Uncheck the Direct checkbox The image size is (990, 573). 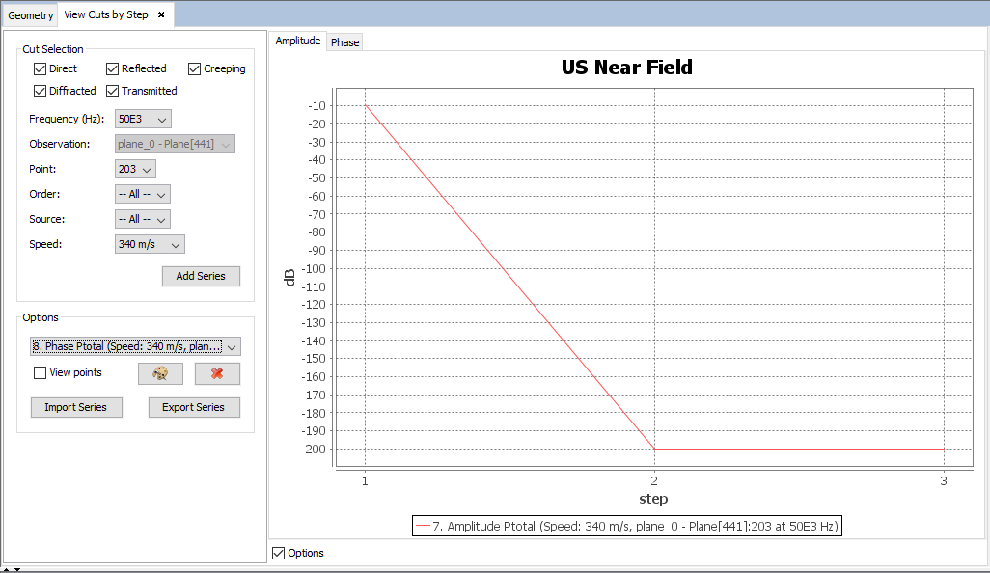click(40, 68)
